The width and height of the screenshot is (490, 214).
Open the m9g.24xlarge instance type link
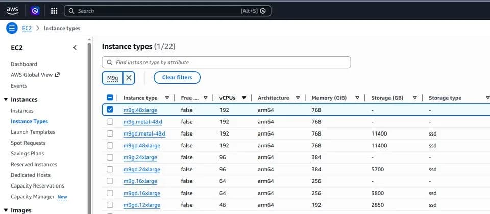tap(140, 157)
